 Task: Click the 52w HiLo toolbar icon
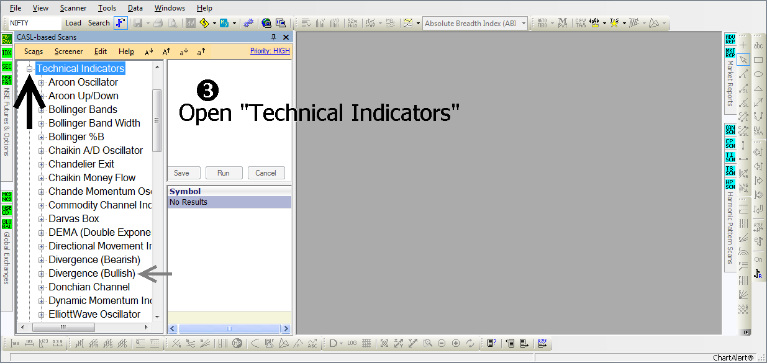click(x=353, y=23)
